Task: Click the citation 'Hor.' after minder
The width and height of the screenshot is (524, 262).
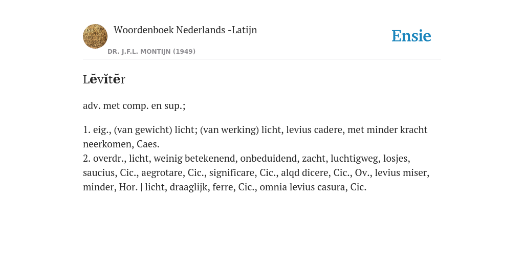Action: pyautogui.click(x=128, y=187)
